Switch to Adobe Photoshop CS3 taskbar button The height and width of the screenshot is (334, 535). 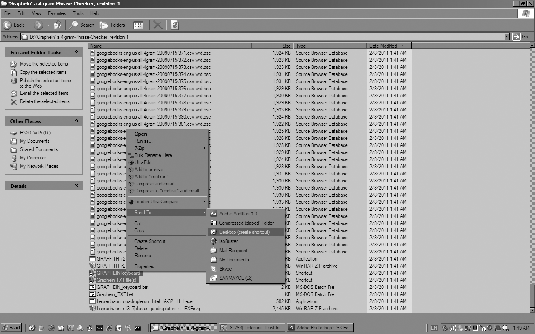pos(321,328)
